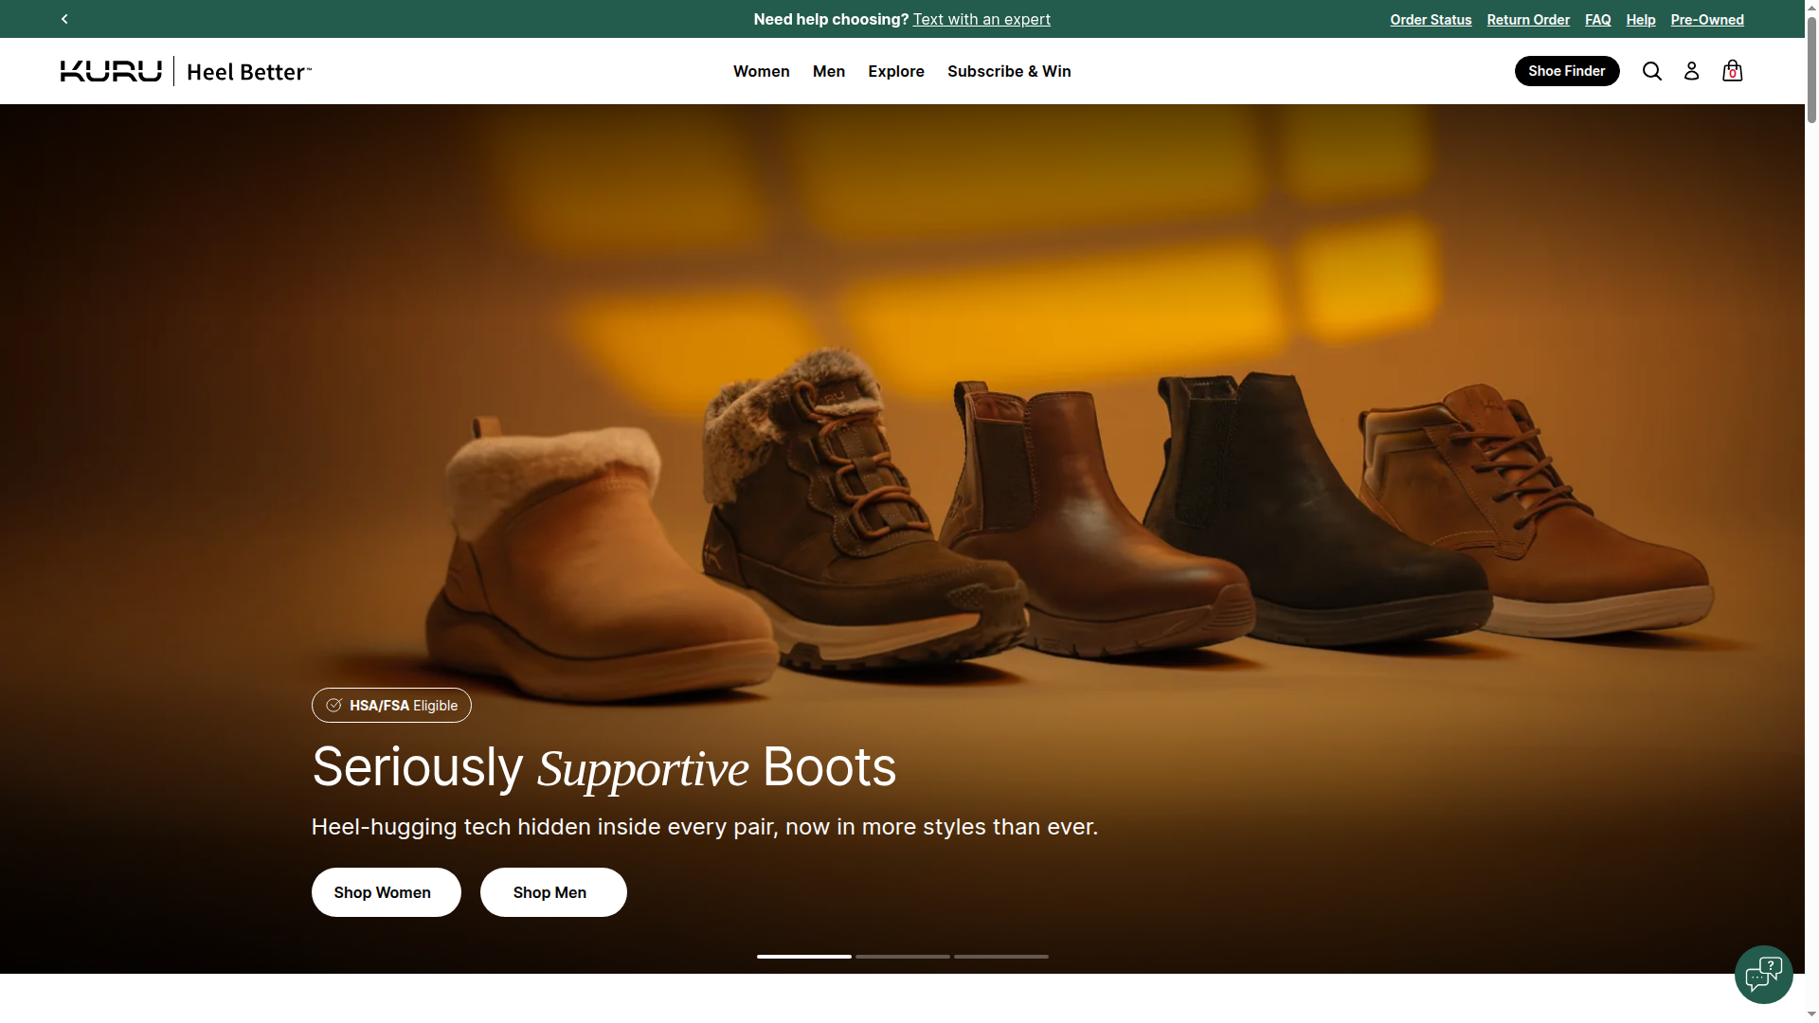Click the KURU logo

click(x=110, y=70)
